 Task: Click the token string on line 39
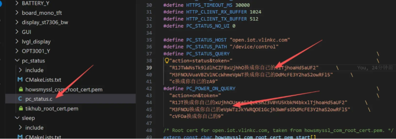(244, 67)
